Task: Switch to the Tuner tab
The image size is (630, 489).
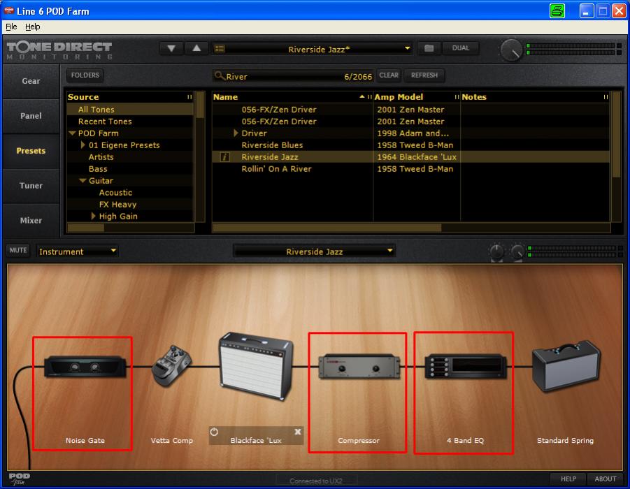Action: pyautogui.click(x=31, y=186)
